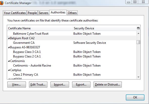
Task: Switch to the Your Certificates tab
Action: [x=15, y=13]
